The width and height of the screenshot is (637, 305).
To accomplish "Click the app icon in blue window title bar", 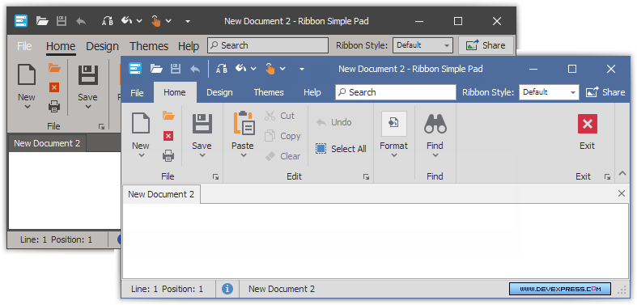I will click(x=135, y=69).
